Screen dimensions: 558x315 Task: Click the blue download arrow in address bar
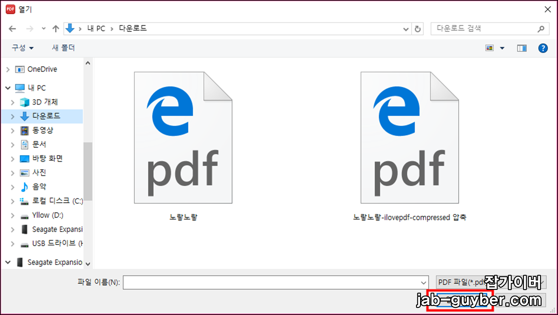(70, 28)
